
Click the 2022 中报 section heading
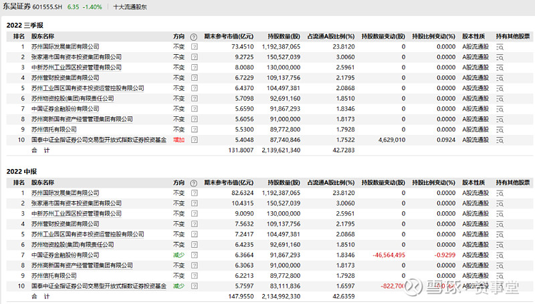click(x=21, y=172)
